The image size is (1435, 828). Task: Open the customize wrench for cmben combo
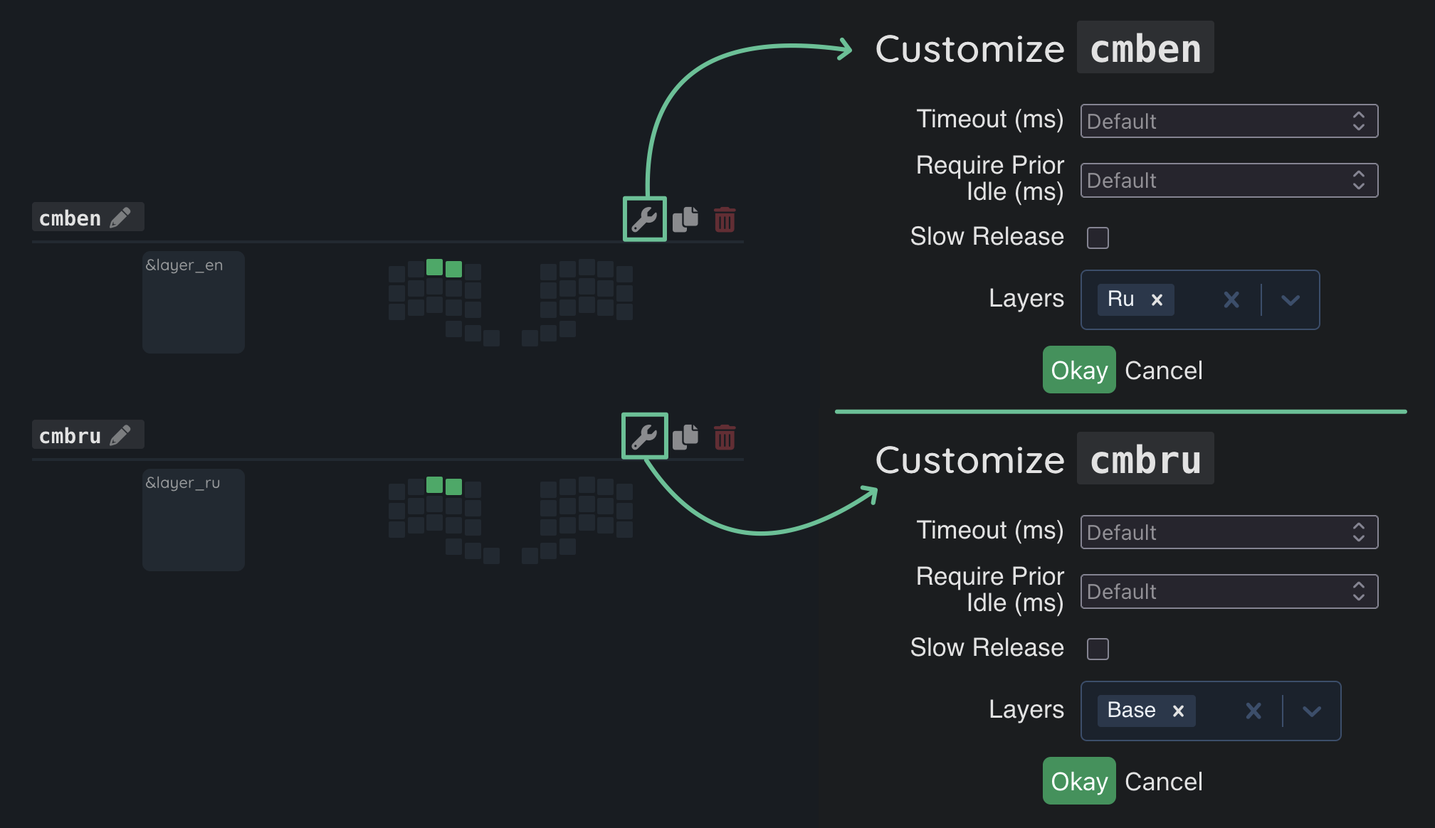[644, 219]
